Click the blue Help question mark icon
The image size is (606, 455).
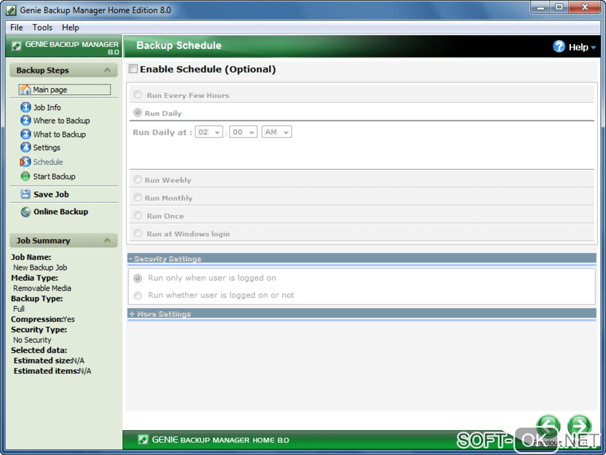pyautogui.click(x=559, y=46)
